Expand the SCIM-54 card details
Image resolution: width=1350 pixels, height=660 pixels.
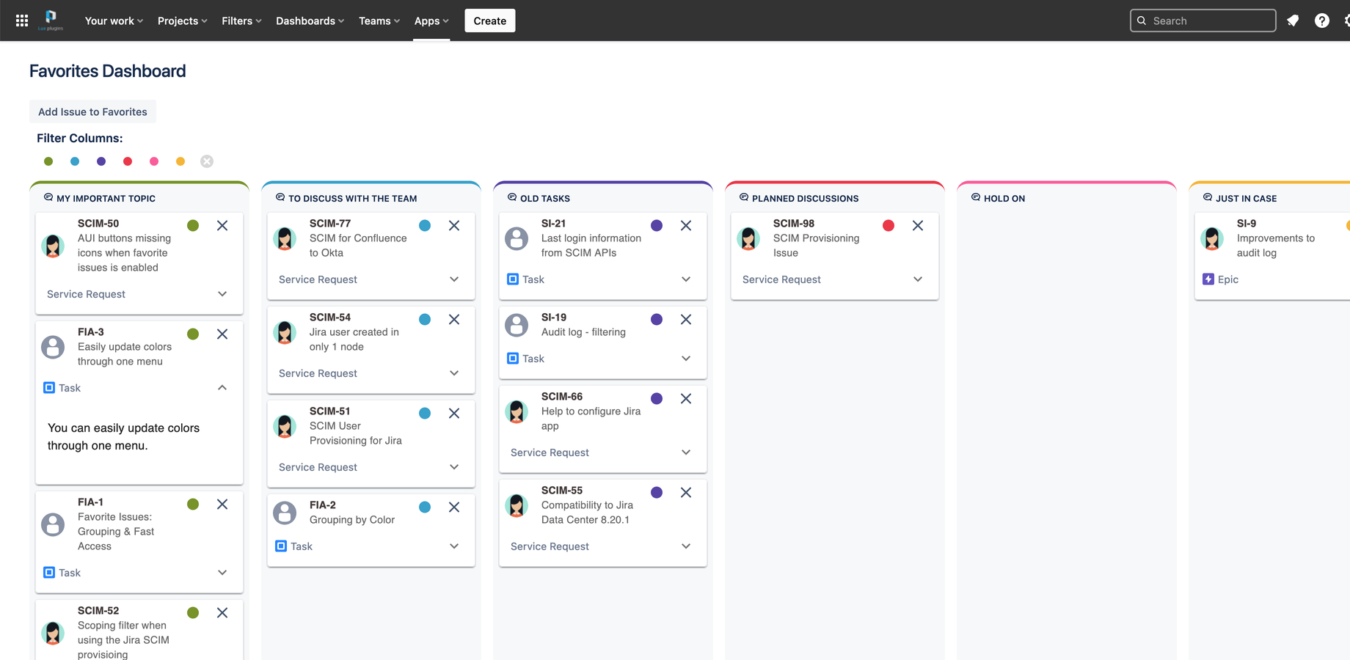click(454, 373)
